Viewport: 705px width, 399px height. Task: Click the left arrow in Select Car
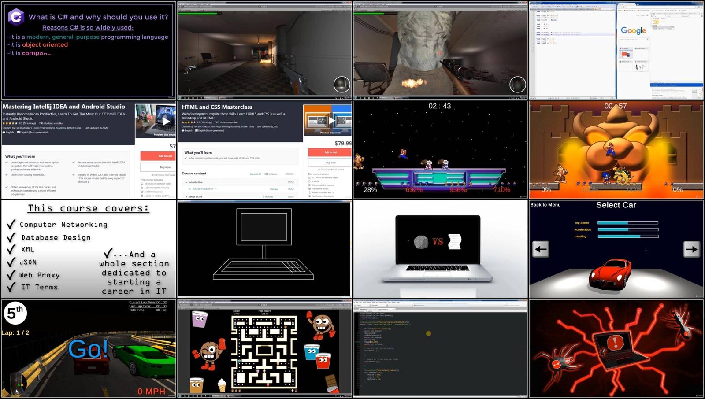(x=541, y=249)
